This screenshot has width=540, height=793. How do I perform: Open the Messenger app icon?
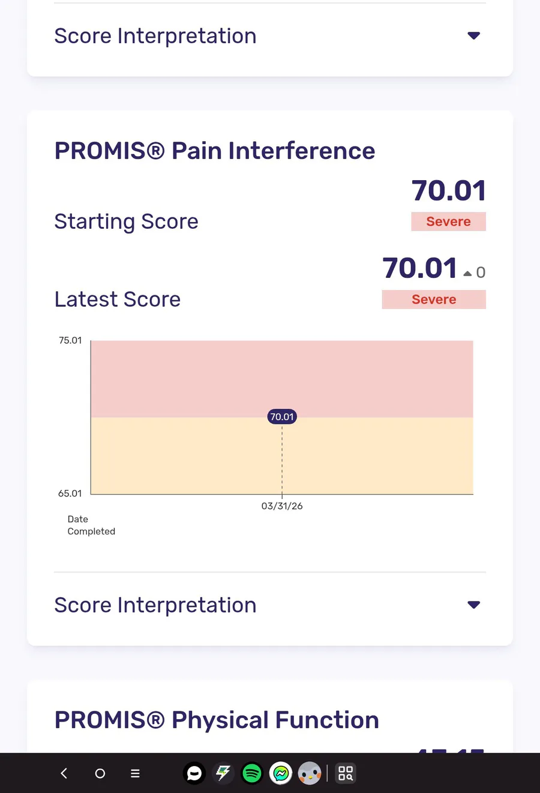[x=281, y=773]
